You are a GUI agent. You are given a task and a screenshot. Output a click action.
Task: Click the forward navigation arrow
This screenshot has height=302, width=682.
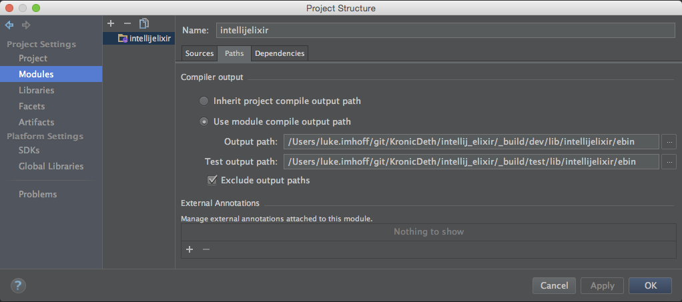click(x=26, y=25)
